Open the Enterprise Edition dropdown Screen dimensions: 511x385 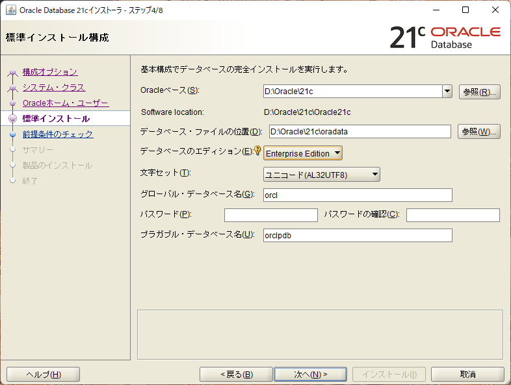click(303, 153)
